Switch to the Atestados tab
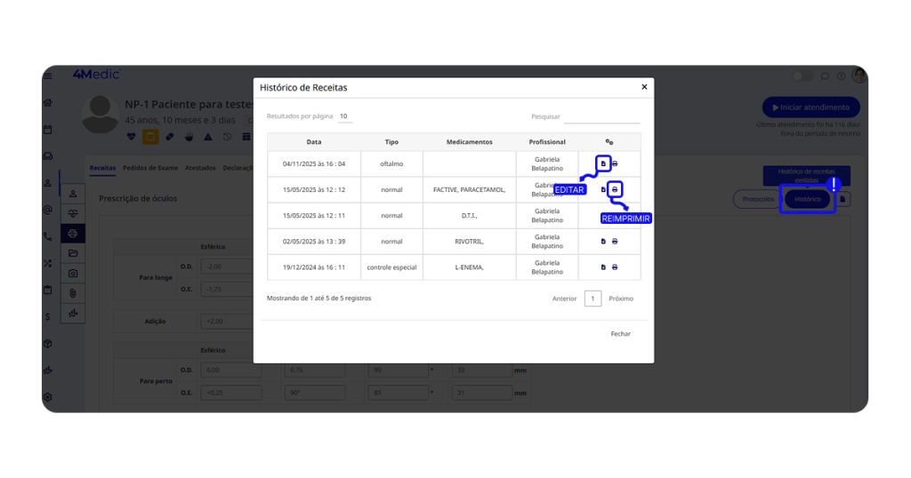Image resolution: width=911 pixels, height=478 pixels. 200,168
